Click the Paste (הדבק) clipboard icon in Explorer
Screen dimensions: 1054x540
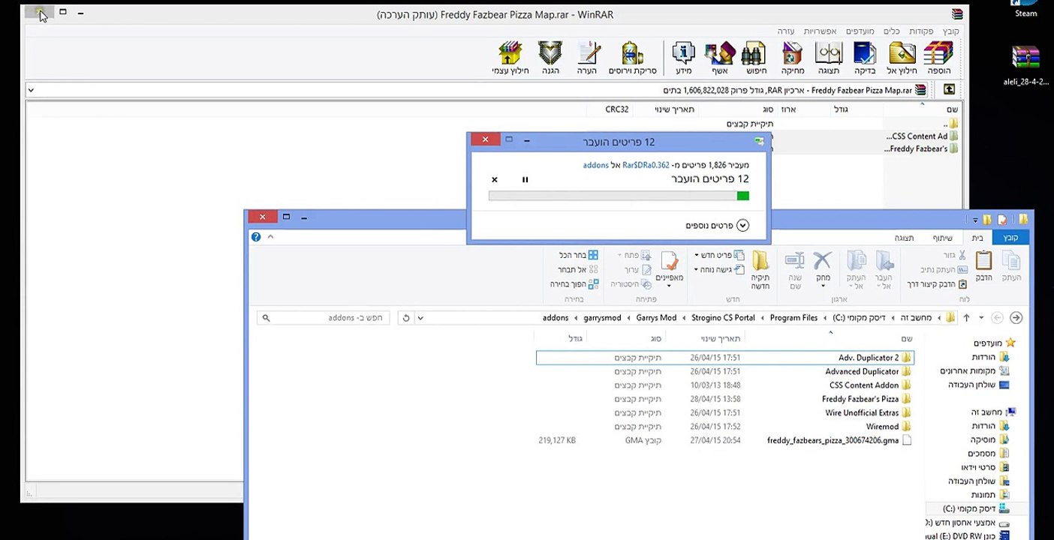tap(983, 266)
